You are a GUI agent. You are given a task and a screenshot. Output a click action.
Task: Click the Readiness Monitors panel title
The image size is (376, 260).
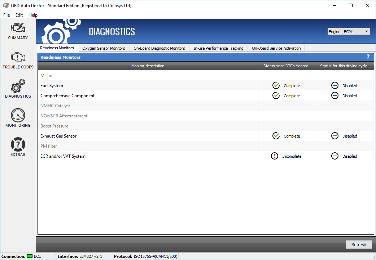(x=60, y=57)
